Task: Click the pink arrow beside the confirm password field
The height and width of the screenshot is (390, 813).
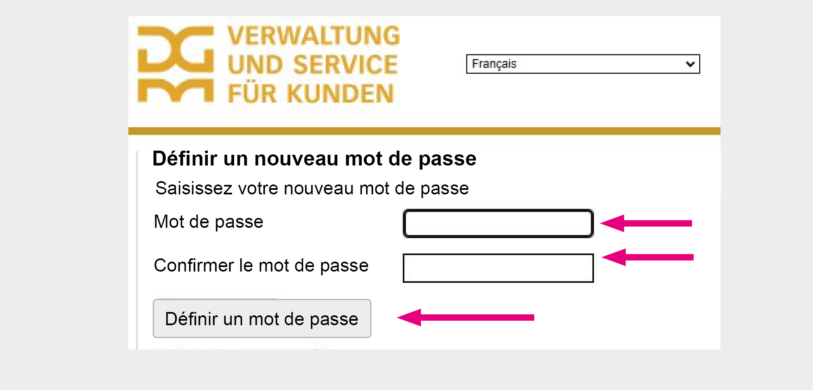Action: (x=647, y=257)
